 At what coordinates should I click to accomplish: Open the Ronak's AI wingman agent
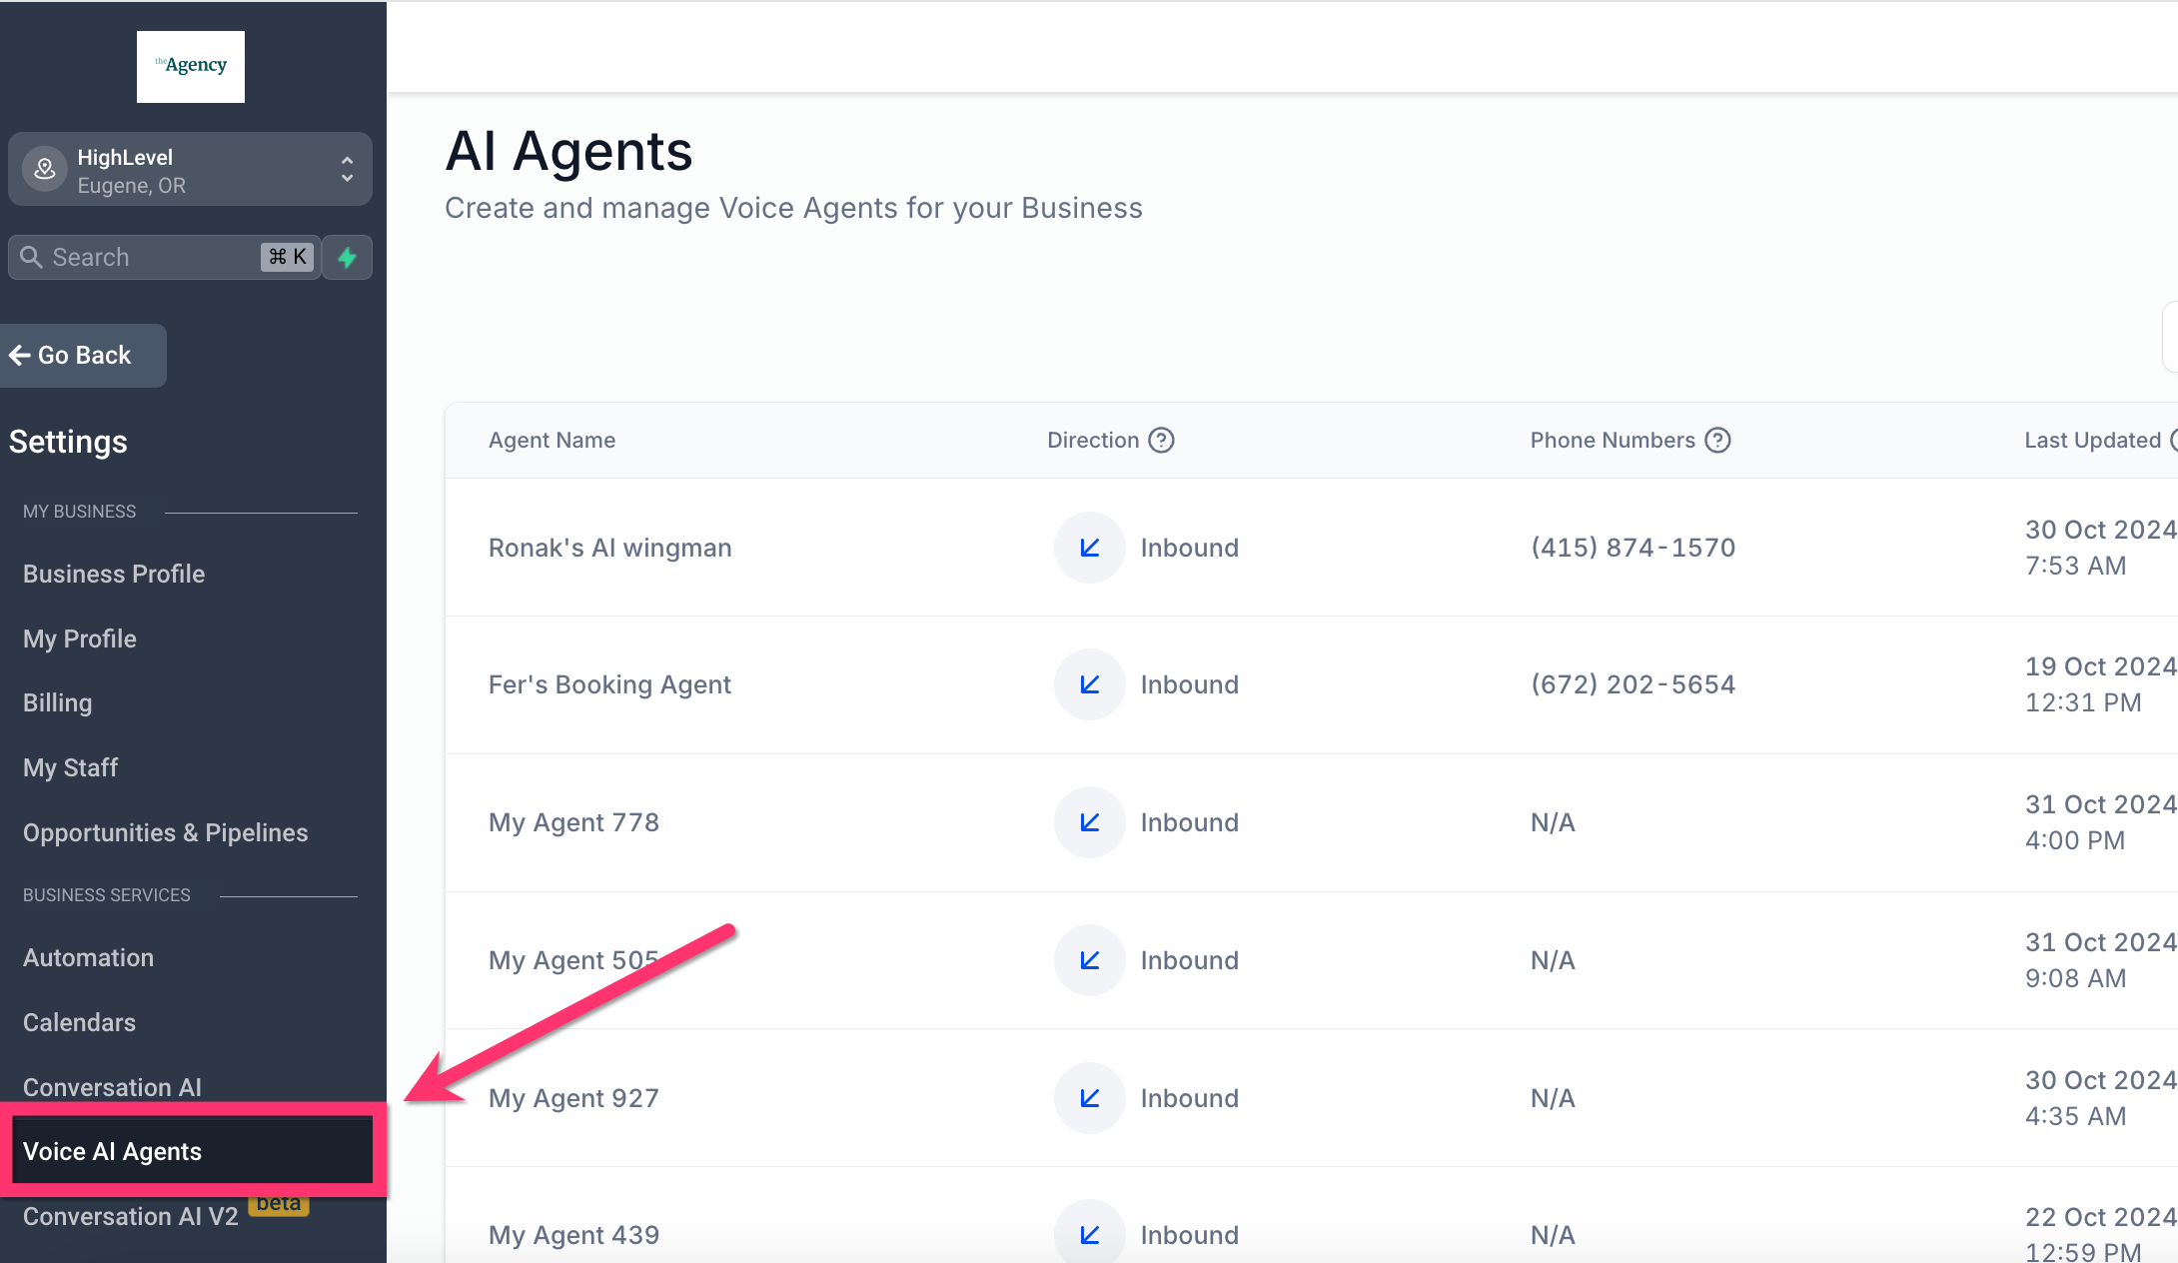(610, 548)
